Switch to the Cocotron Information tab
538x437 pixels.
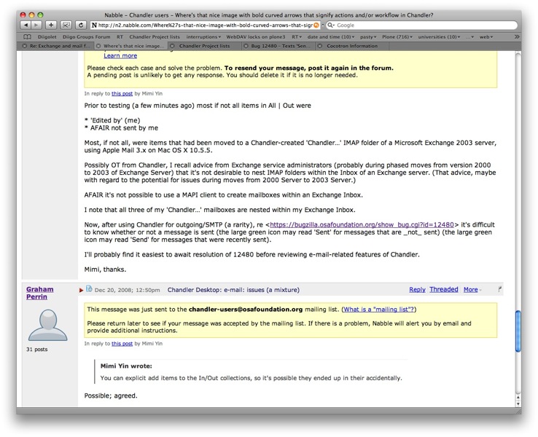pos(352,45)
